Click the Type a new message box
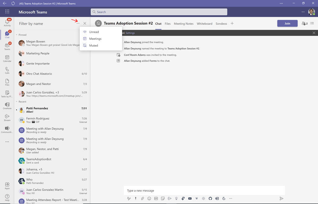The image size is (318, 204). (x=204, y=190)
